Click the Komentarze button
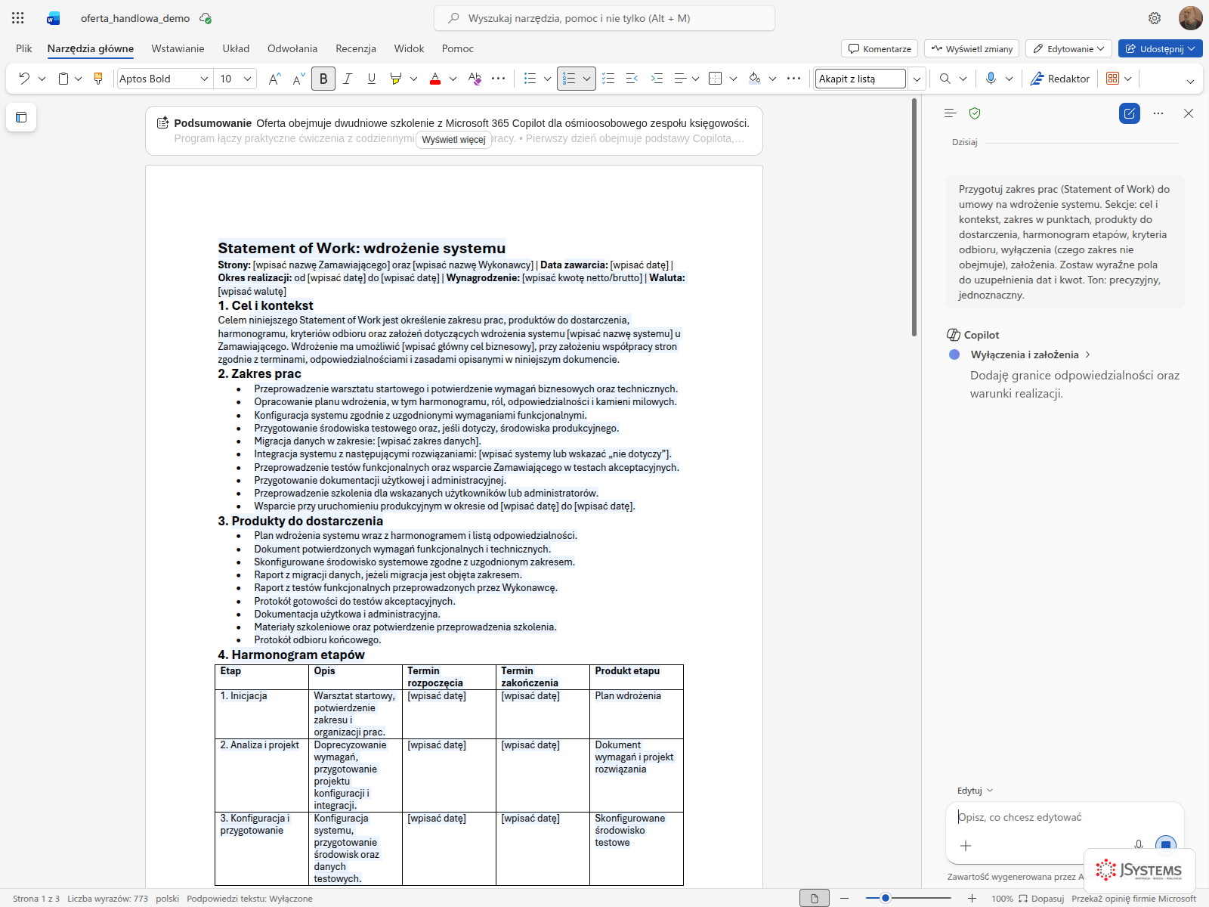The image size is (1209, 907). click(x=880, y=48)
